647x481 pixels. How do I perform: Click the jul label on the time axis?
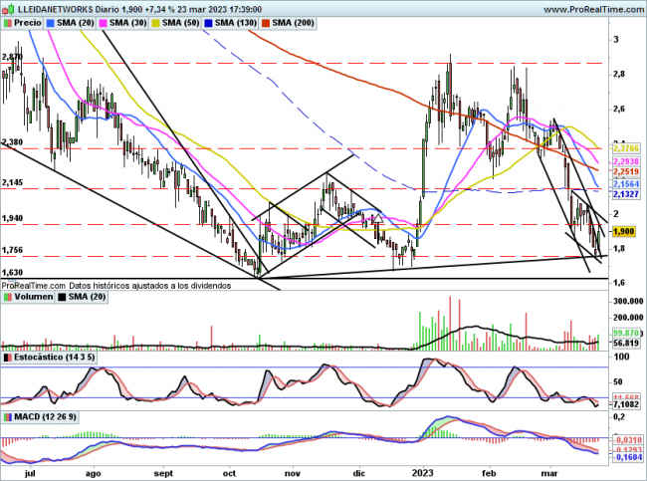click(x=29, y=473)
